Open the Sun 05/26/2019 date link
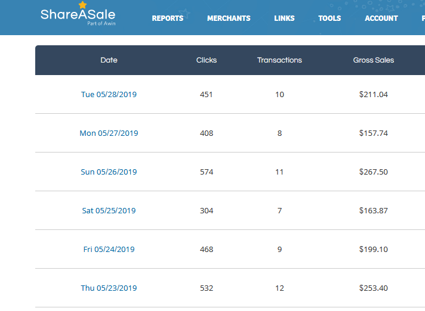 tap(109, 172)
